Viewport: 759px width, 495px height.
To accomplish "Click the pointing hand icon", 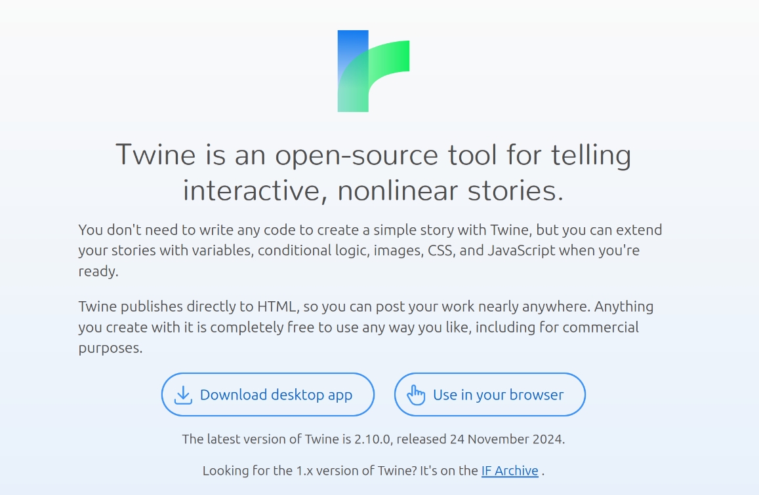I will 416,395.
